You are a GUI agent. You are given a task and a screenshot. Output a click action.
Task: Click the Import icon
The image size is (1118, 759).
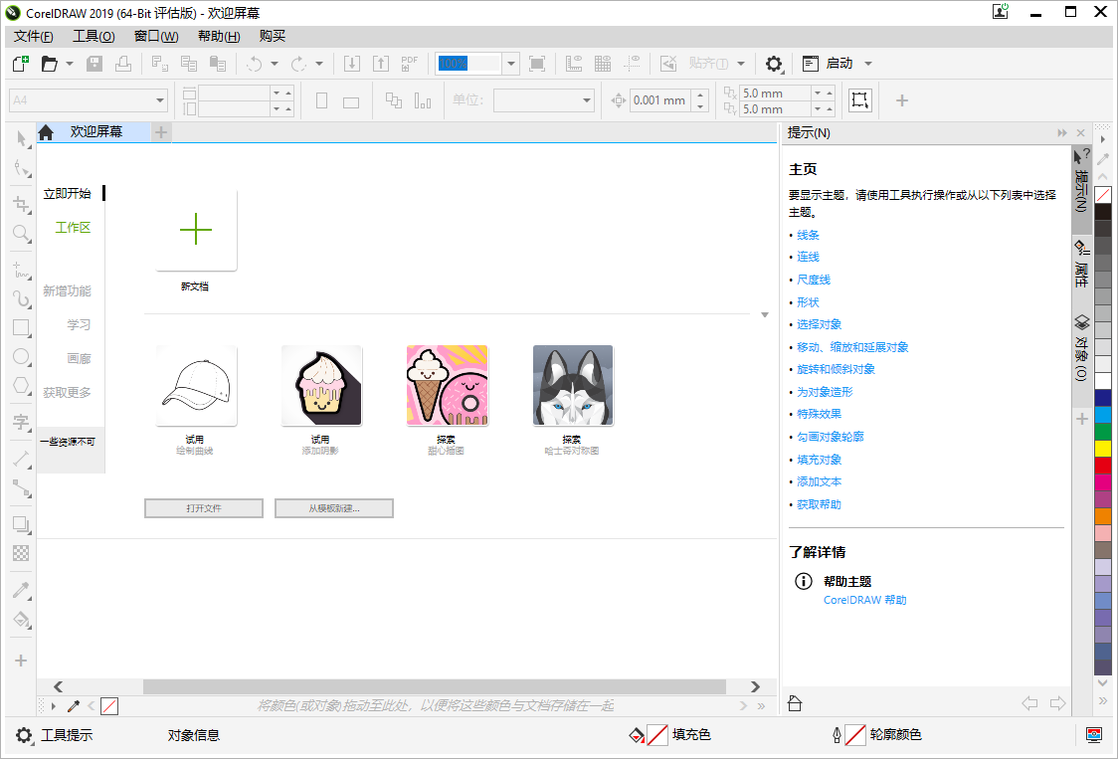tap(351, 64)
